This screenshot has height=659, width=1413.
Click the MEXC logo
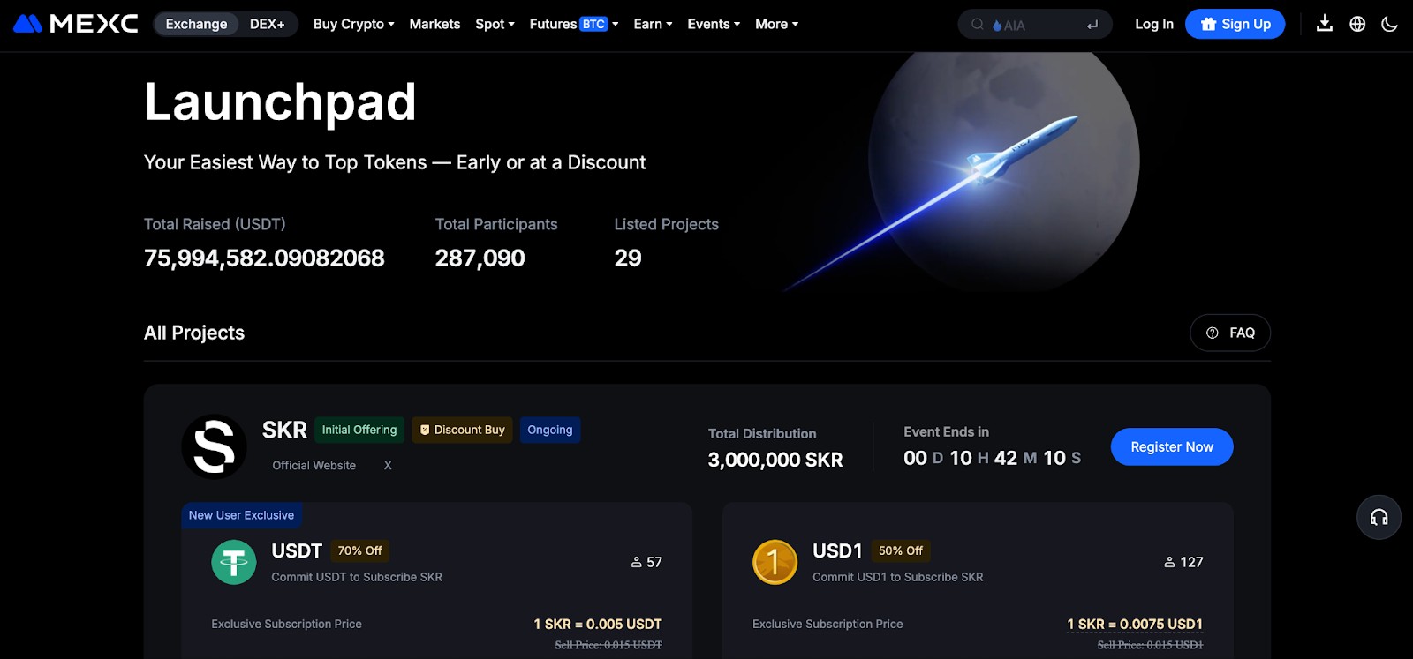[x=76, y=24]
